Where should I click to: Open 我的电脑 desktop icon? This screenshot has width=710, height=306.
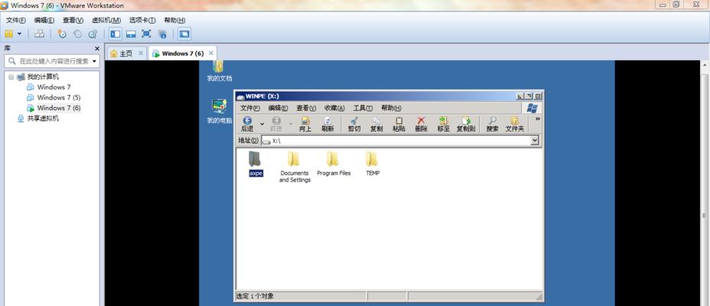[x=219, y=112]
